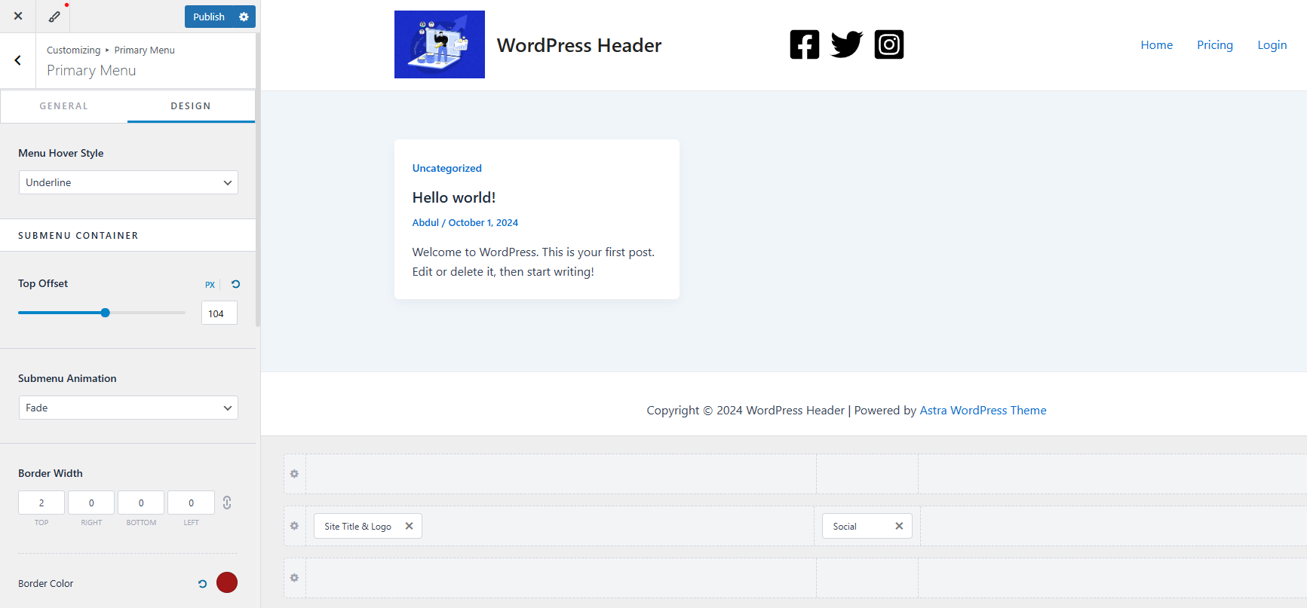1307x608 pixels.
Task: Click the Top Offset slider handle
Action: pyautogui.click(x=106, y=313)
